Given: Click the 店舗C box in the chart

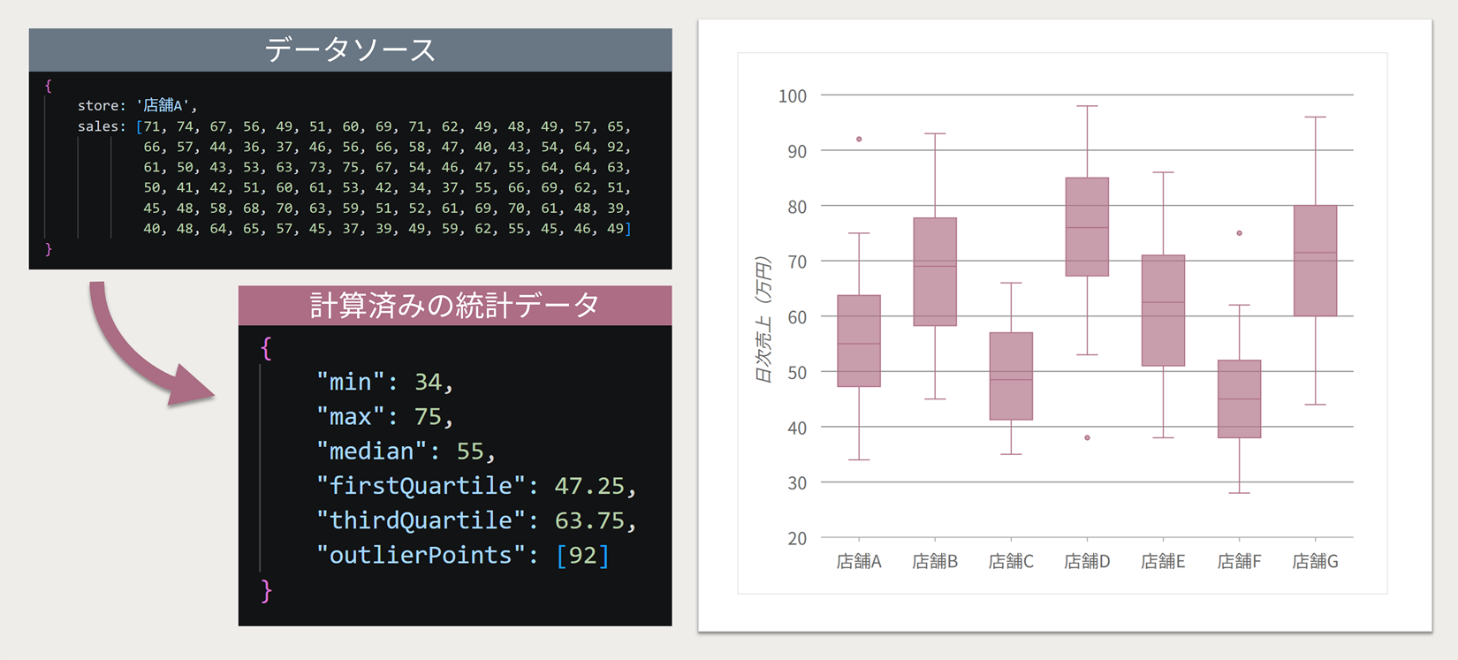Looking at the screenshot, I should (x=1011, y=376).
